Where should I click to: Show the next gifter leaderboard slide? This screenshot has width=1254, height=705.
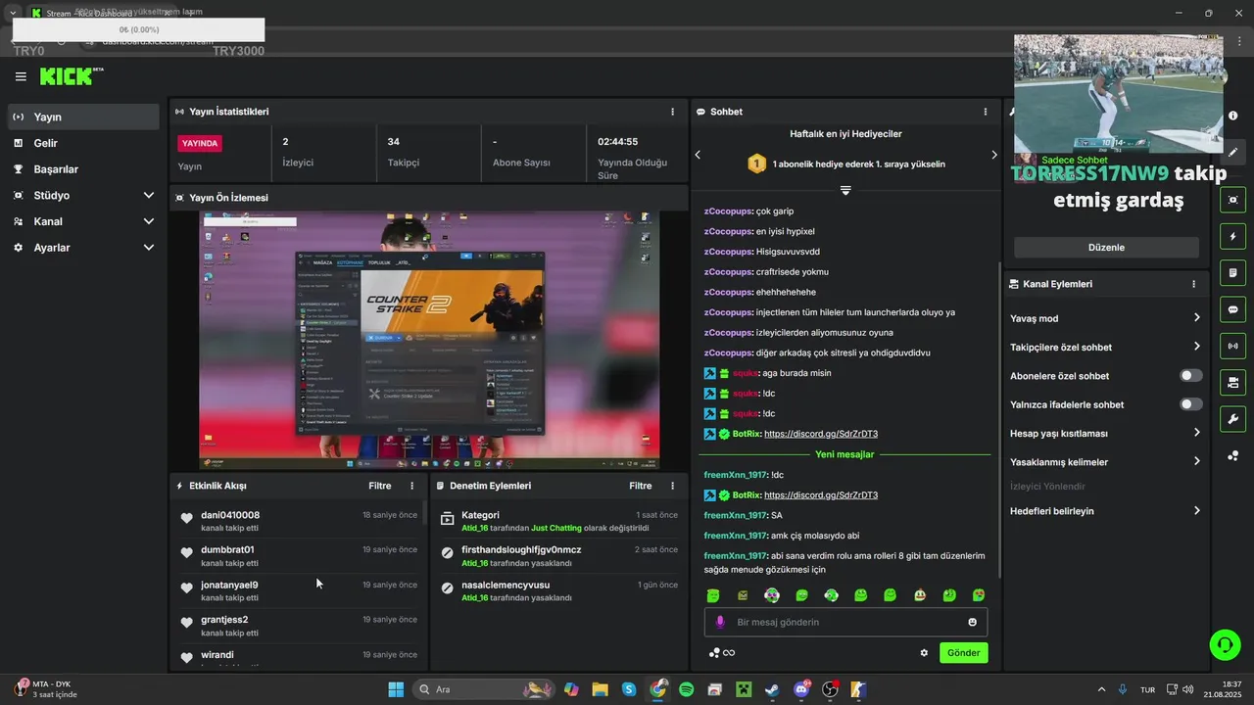pyautogui.click(x=993, y=155)
